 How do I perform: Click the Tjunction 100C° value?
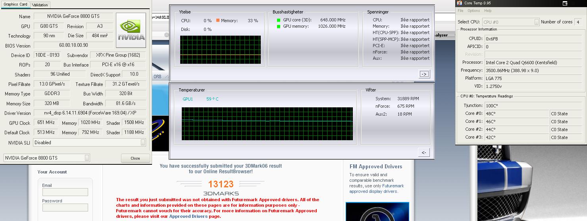pyautogui.click(x=534, y=105)
